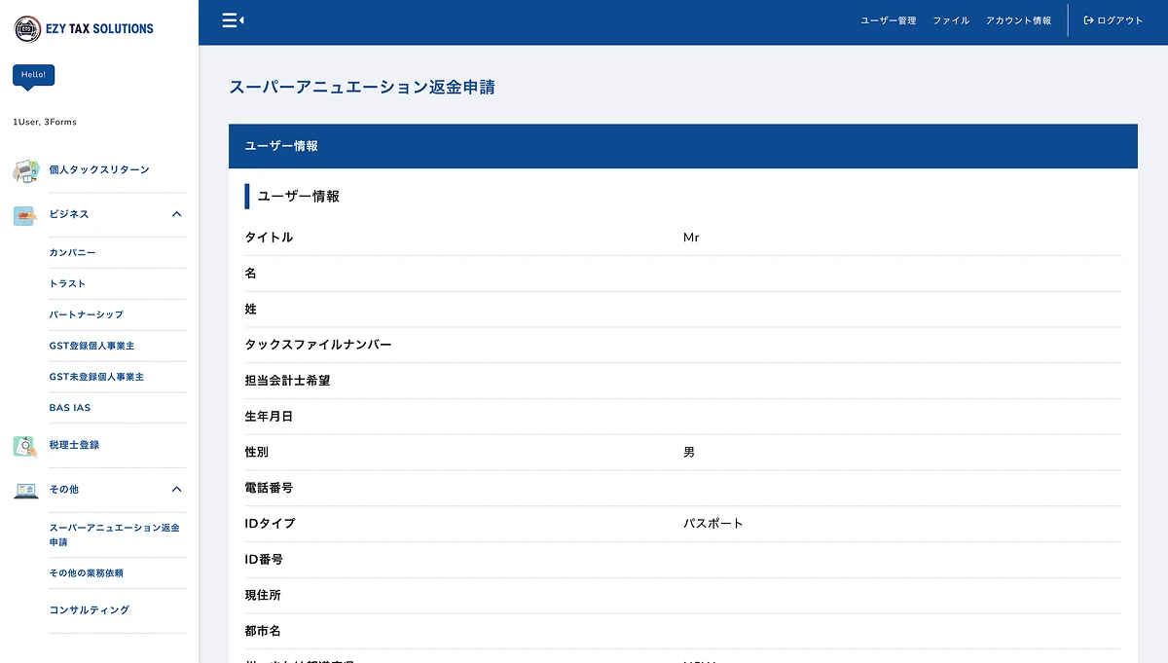The height and width of the screenshot is (663, 1168).
Task: Open ファイル in the top navigation
Action: (951, 20)
